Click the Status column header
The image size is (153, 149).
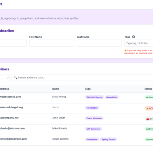pos(148,89)
